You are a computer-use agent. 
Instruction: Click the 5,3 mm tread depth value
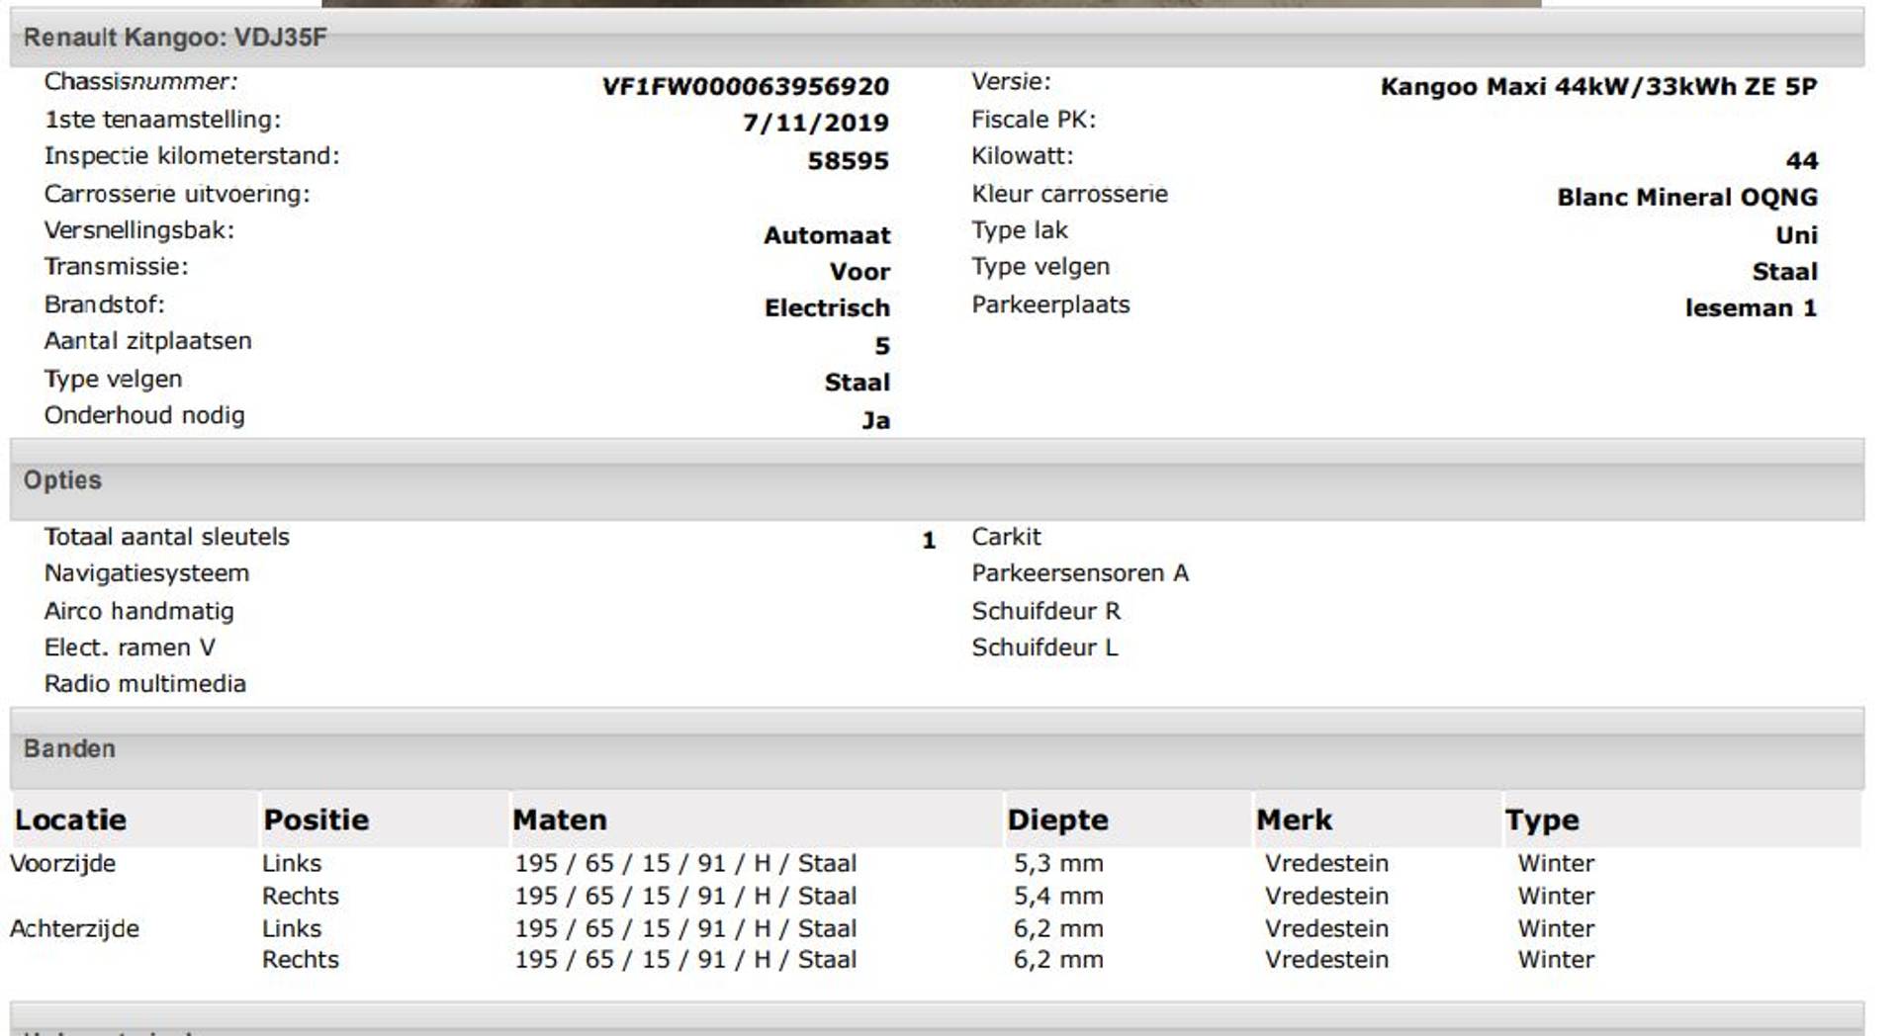[1057, 863]
